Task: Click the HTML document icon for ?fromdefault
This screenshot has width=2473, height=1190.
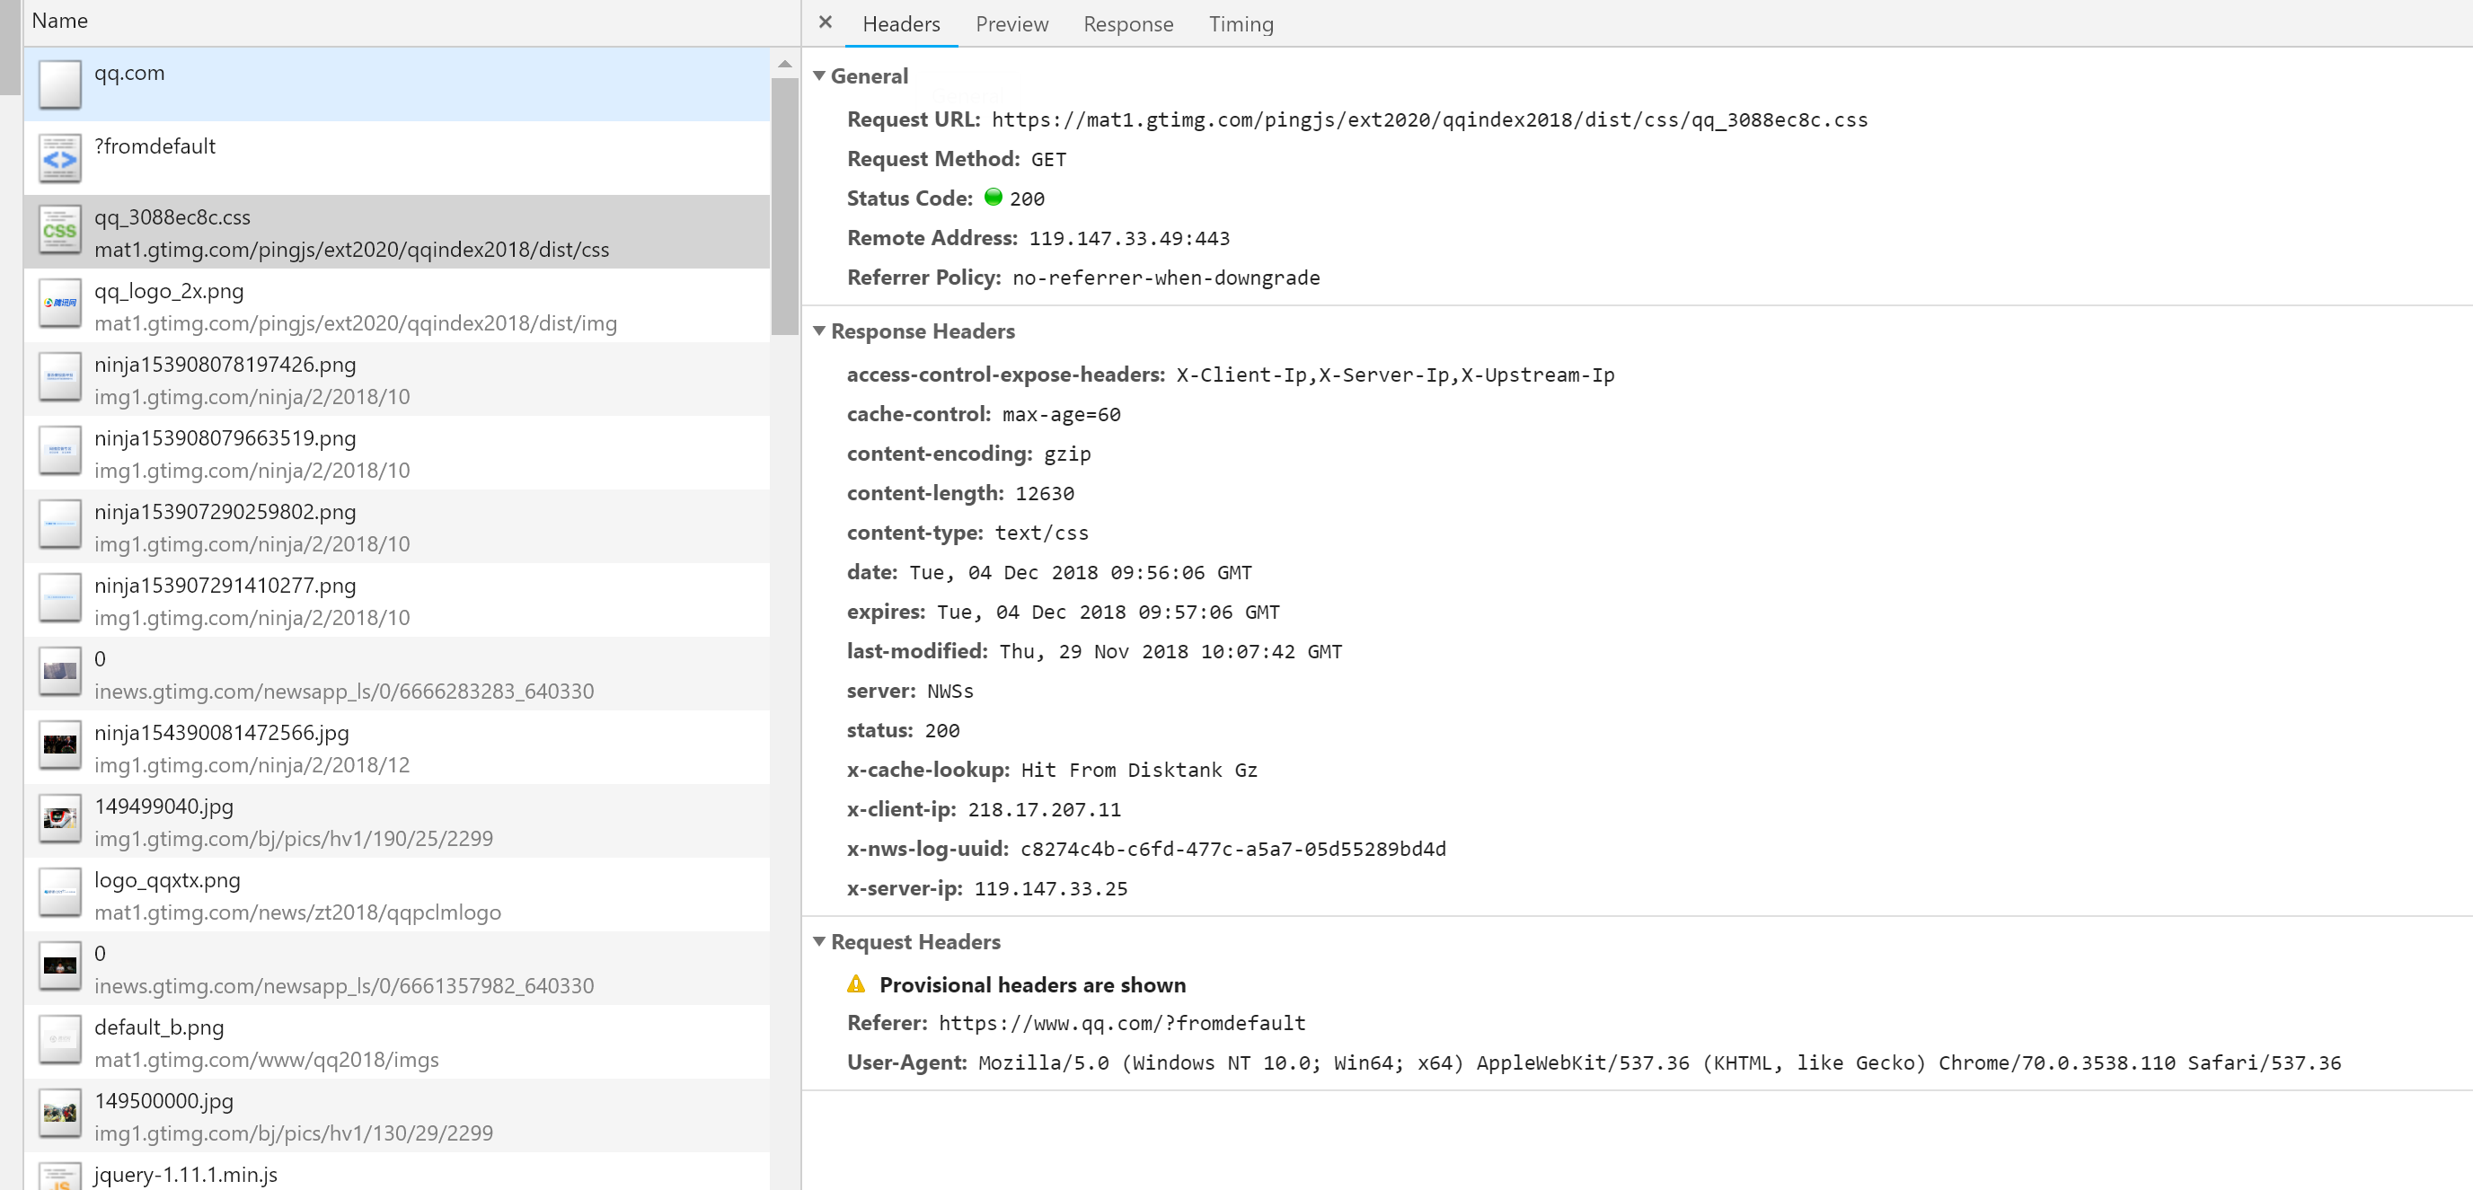Action: tap(59, 158)
